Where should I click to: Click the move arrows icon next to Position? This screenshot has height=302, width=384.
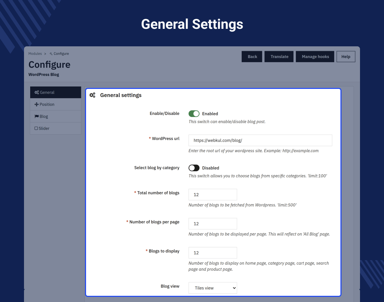pyautogui.click(x=36, y=104)
